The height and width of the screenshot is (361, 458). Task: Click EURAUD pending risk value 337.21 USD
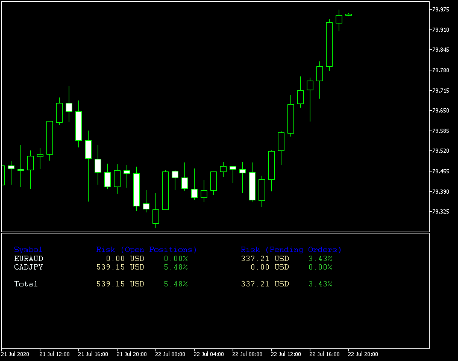click(x=265, y=259)
